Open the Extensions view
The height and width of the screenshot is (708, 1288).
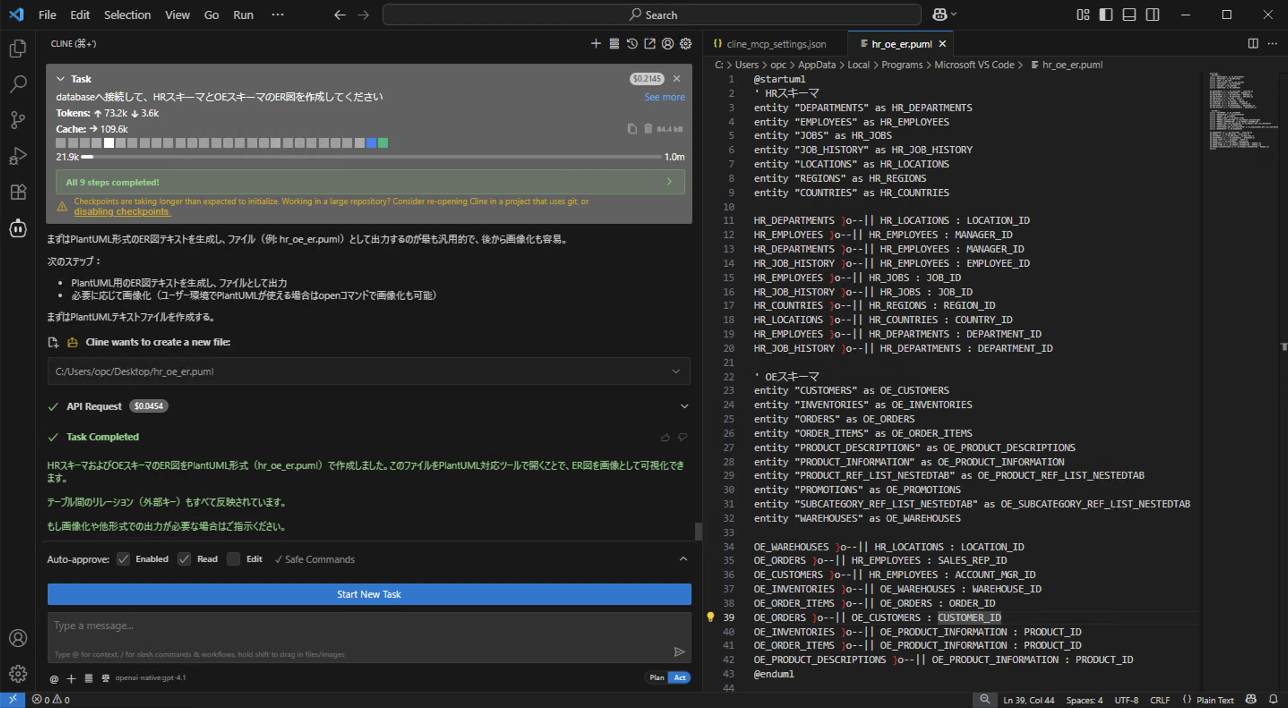(x=18, y=192)
